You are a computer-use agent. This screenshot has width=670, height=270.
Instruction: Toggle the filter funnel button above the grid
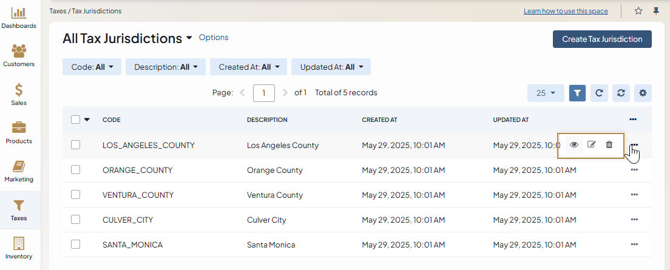coord(577,93)
